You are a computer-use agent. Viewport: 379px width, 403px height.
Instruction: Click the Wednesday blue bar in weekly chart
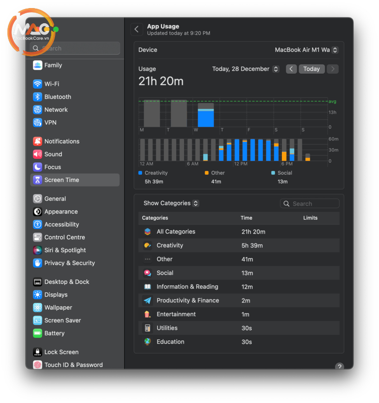point(206,118)
